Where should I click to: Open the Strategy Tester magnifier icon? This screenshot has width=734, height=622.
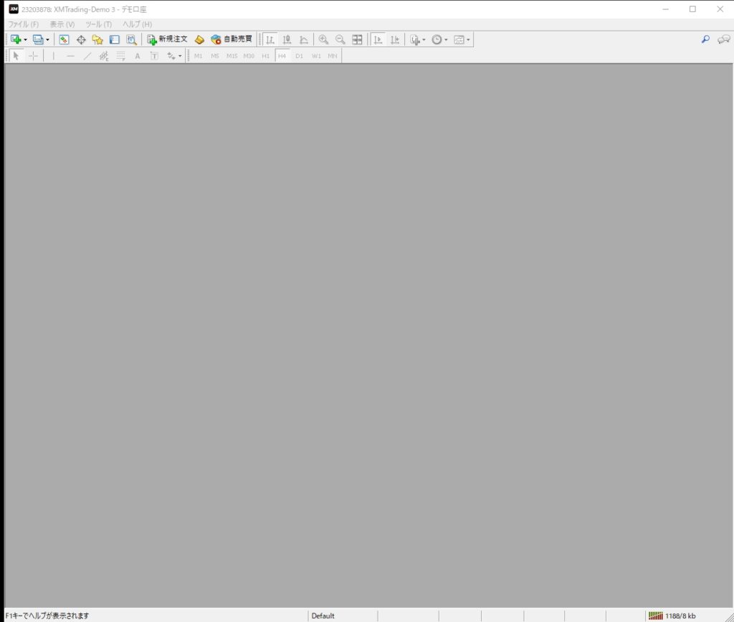click(131, 39)
